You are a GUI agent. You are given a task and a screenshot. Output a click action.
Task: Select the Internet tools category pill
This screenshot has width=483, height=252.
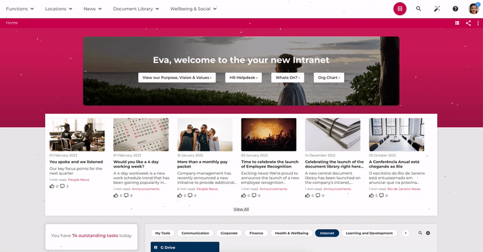click(327, 233)
